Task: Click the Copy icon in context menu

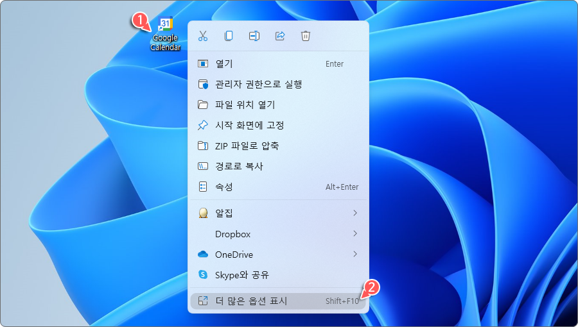Action: pyautogui.click(x=229, y=36)
